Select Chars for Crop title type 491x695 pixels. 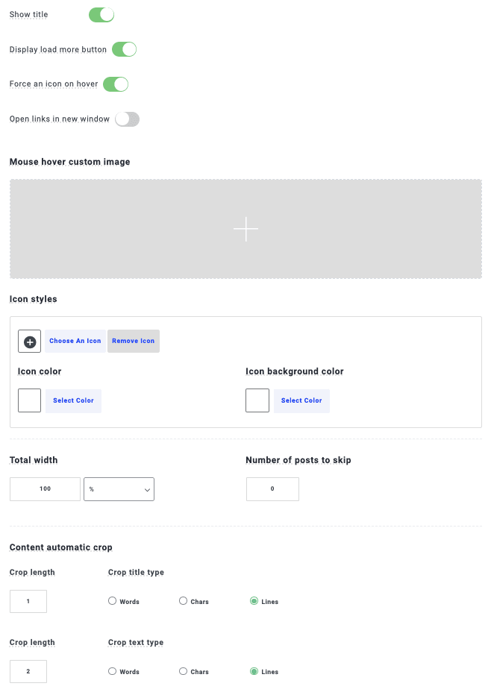184,601
